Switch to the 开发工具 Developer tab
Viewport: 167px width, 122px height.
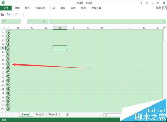tap(96, 8)
